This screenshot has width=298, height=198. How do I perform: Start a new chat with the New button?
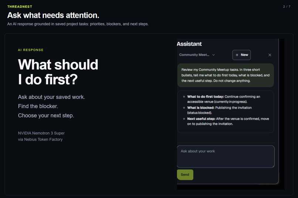[x=241, y=55]
